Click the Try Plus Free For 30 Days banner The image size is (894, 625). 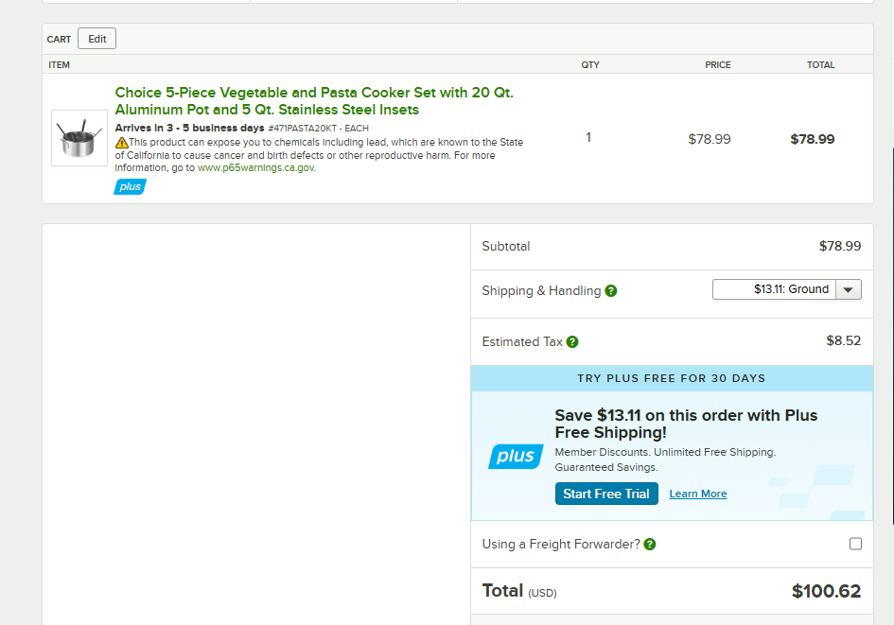pos(672,378)
